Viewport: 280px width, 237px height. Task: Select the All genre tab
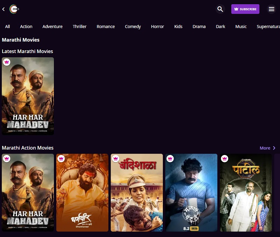click(x=7, y=27)
